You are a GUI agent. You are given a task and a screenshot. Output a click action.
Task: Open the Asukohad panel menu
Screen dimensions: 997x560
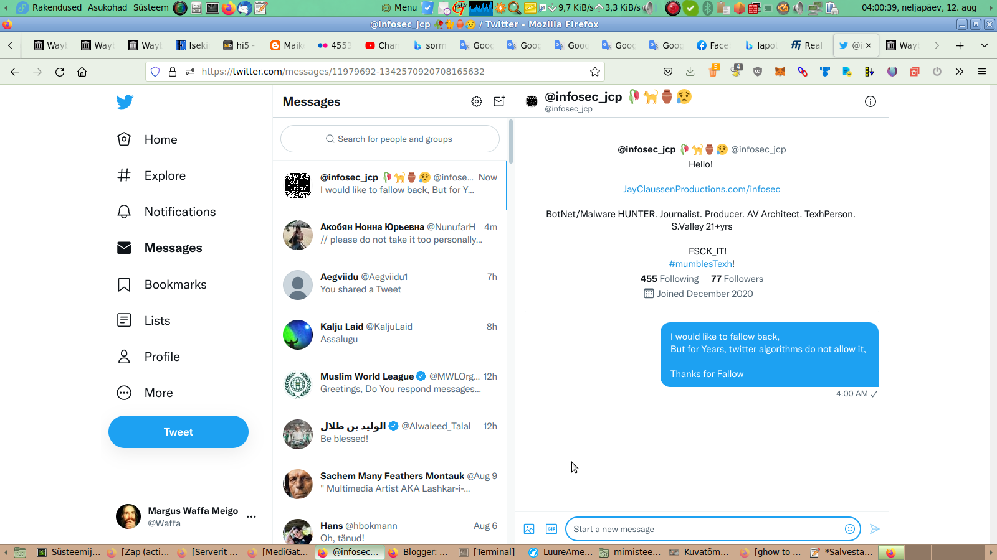[107, 7]
